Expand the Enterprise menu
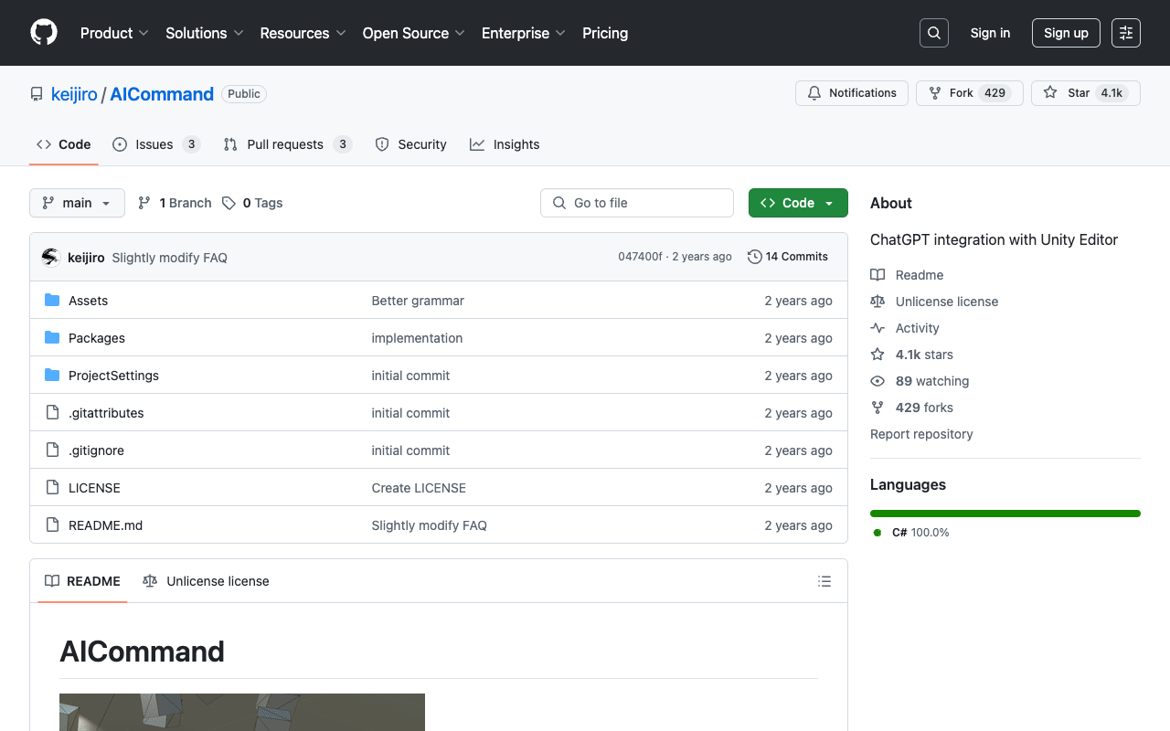1170x731 pixels. pos(524,33)
